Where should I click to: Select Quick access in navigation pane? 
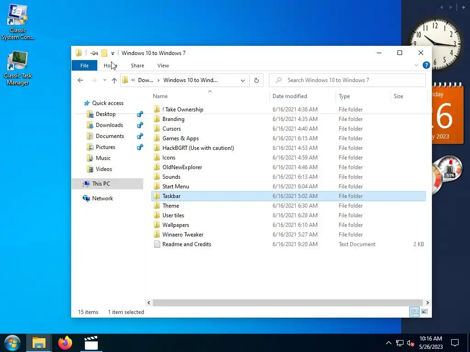(104, 103)
